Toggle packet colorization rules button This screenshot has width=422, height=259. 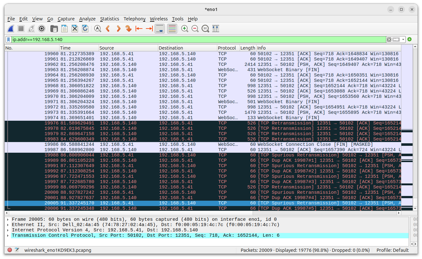pyautogui.click(x=172, y=29)
